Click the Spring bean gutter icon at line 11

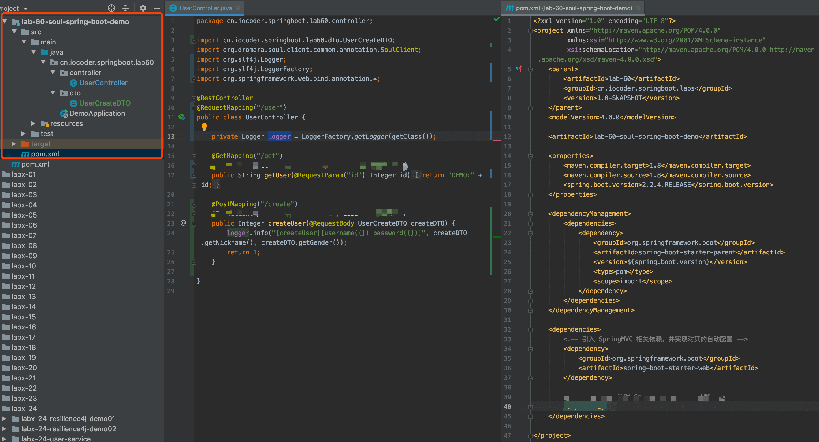pos(182,117)
